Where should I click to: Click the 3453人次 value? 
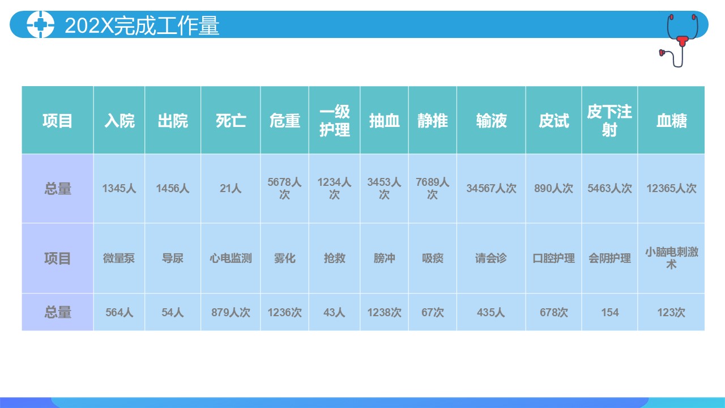coord(384,189)
